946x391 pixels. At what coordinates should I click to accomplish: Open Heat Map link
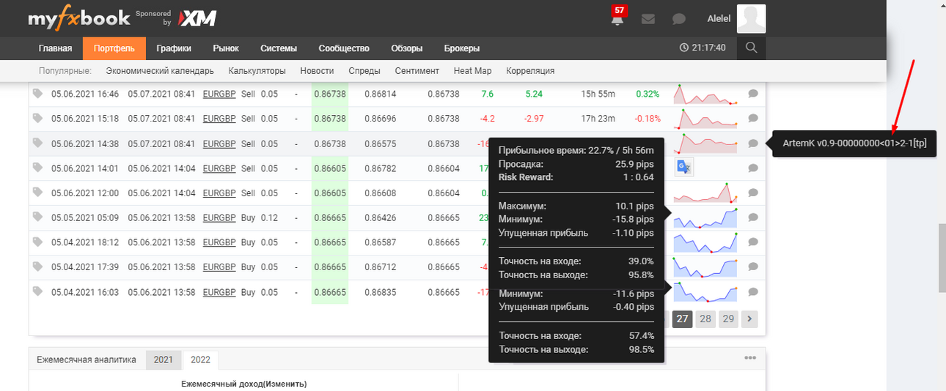472,71
